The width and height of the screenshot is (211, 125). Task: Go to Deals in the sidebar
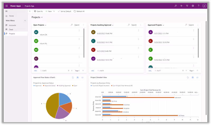(11, 29)
